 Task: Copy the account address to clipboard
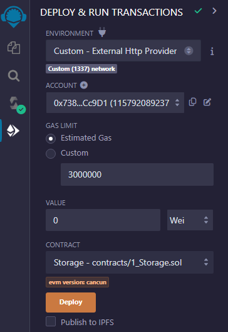(x=192, y=102)
